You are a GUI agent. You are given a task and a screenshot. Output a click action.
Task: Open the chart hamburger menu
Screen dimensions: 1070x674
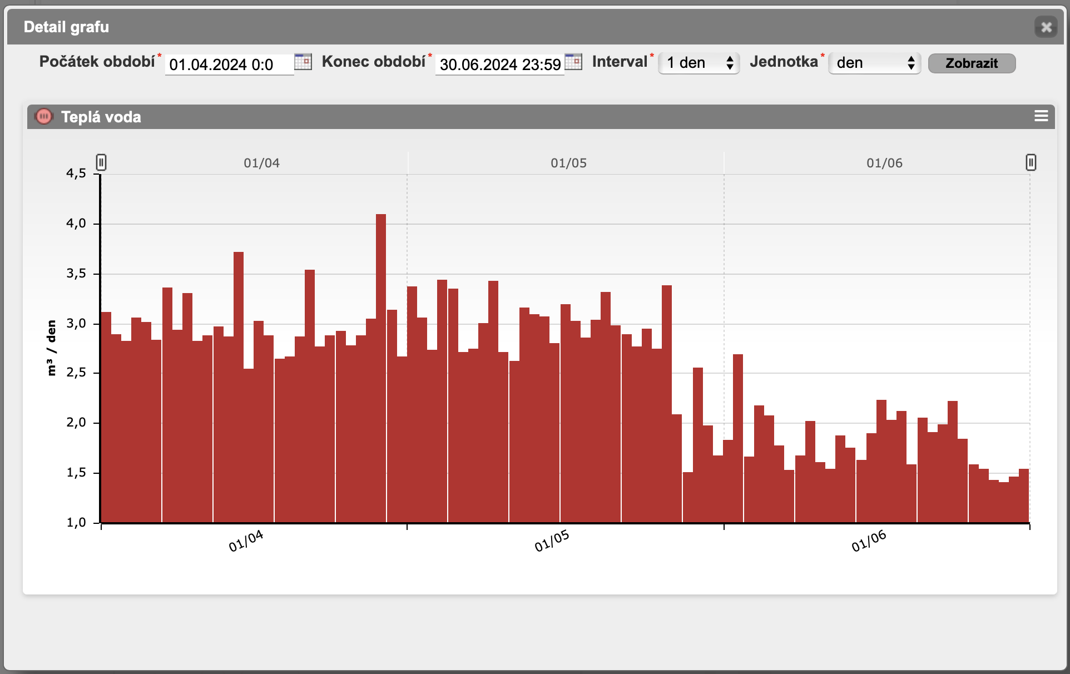click(1041, 116)
